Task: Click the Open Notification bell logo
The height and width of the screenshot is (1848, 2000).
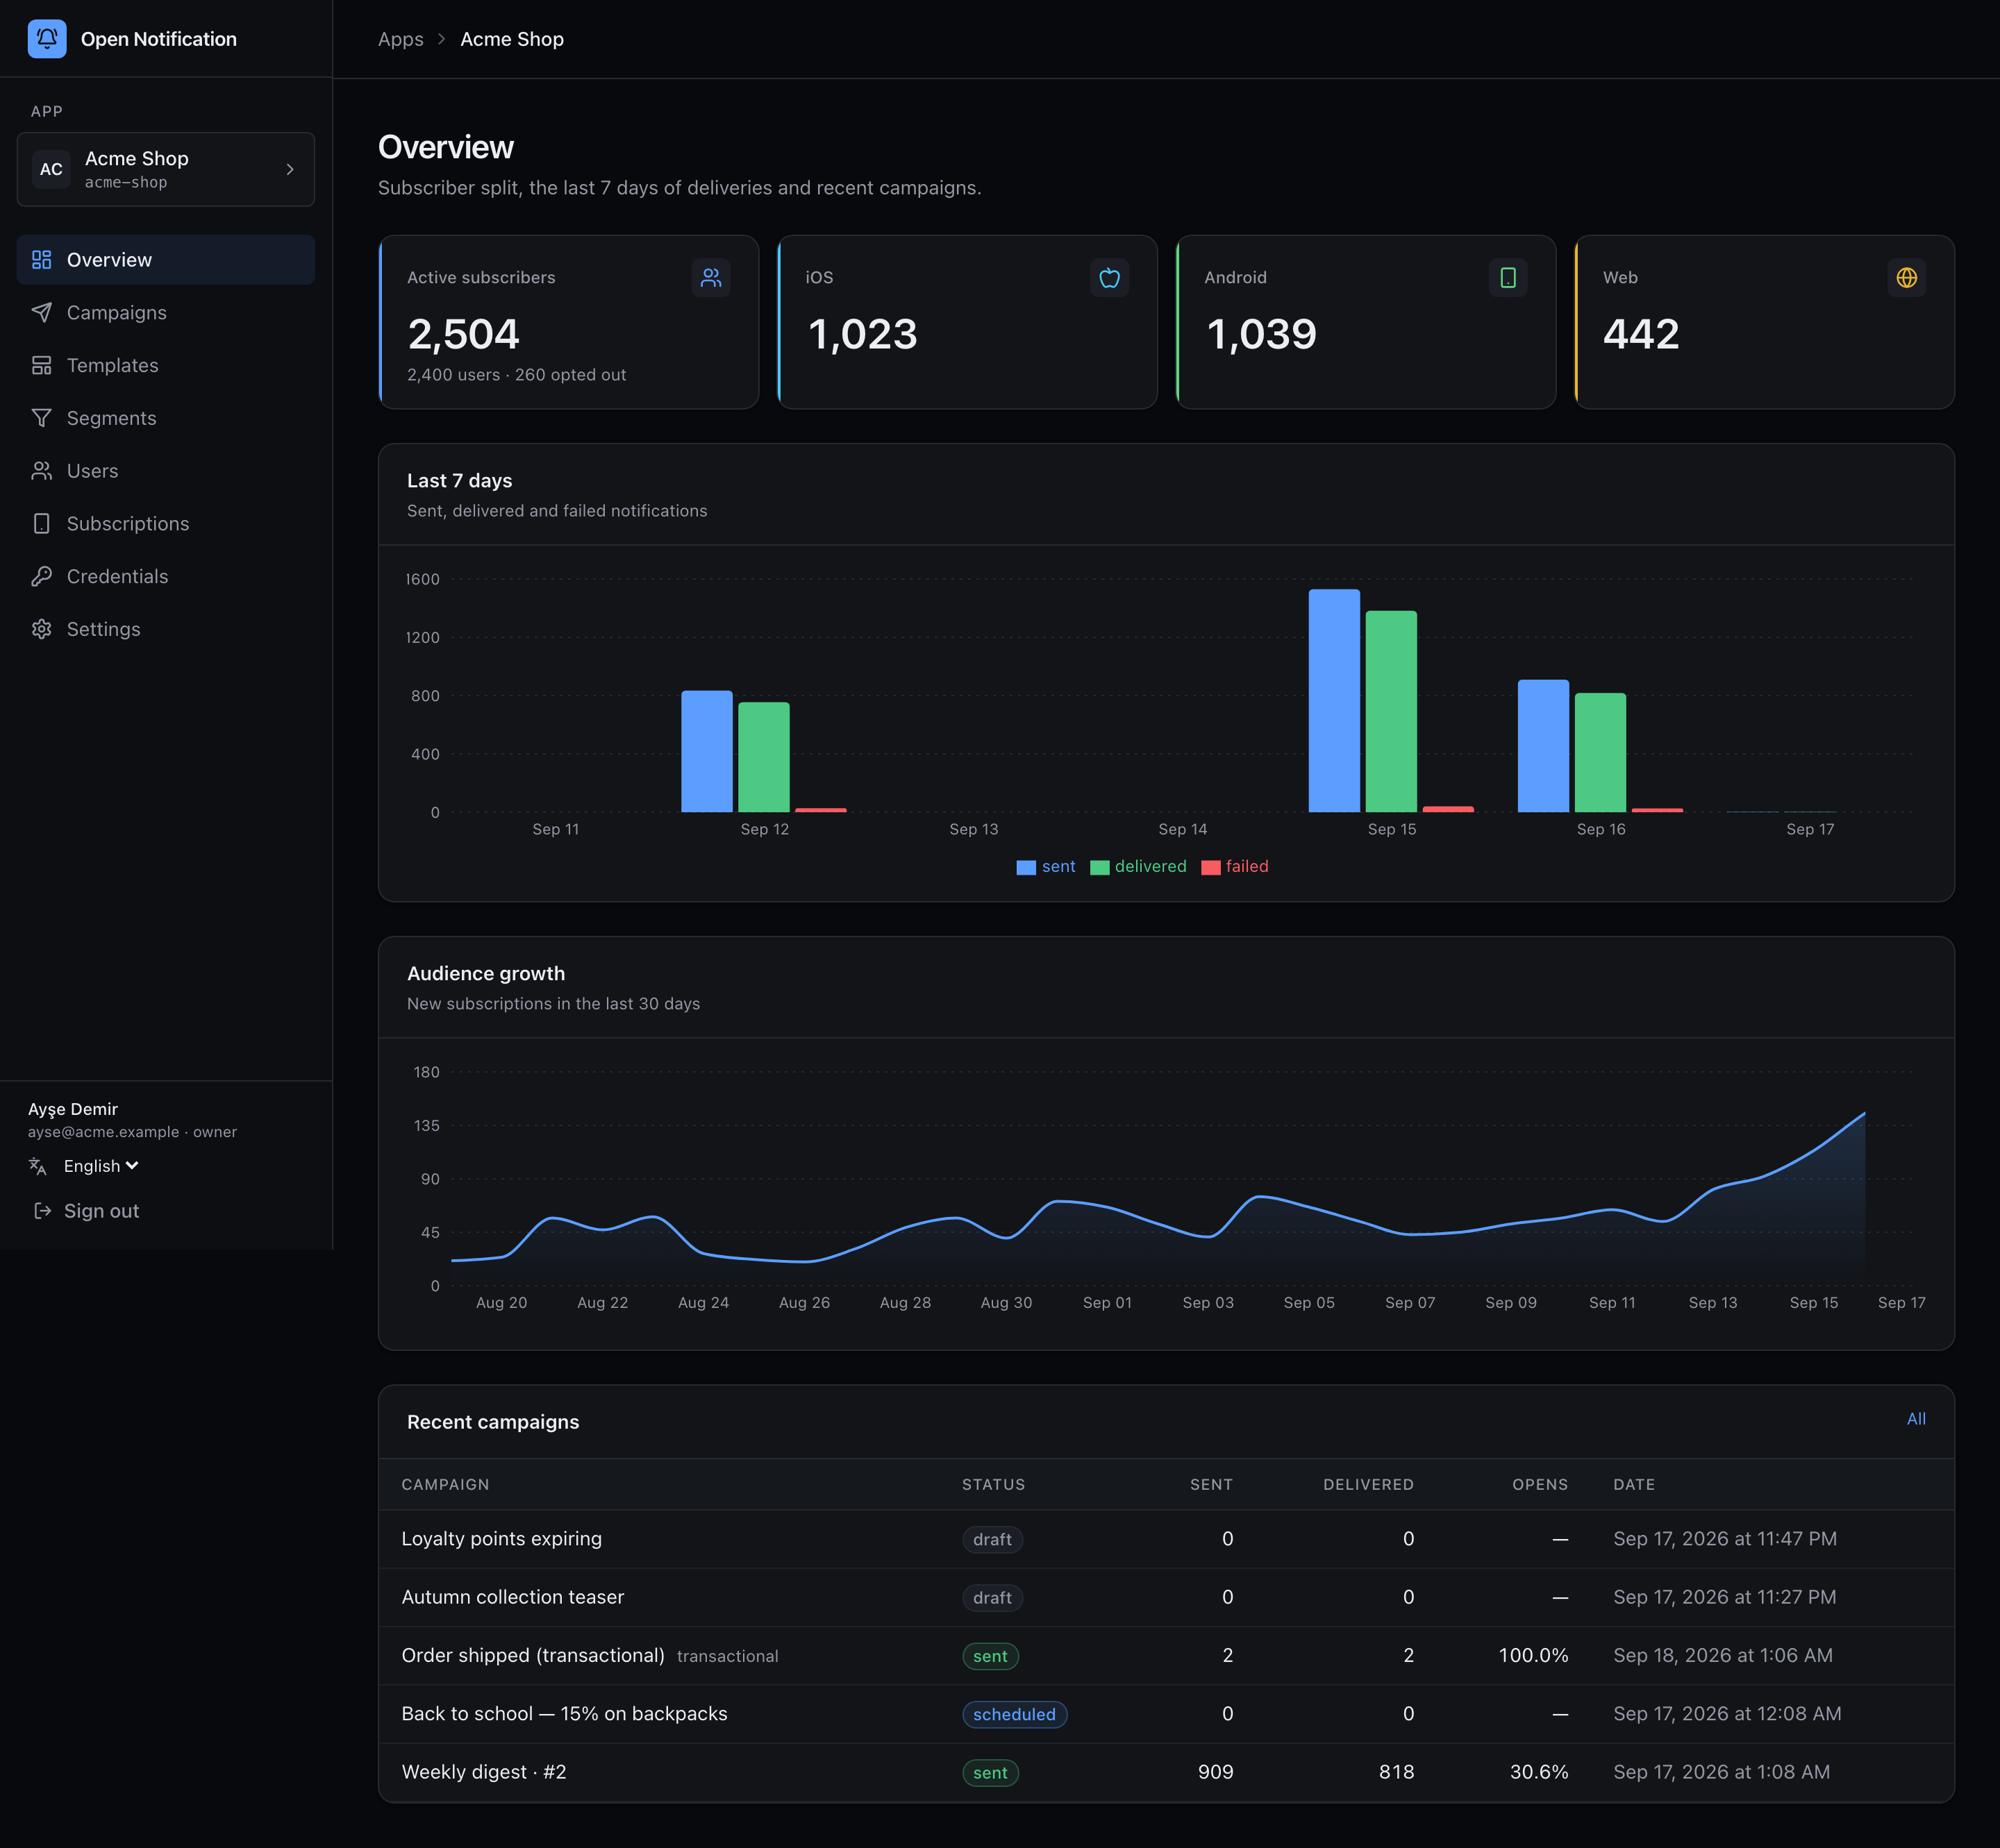Action: (x=47, y=39)
